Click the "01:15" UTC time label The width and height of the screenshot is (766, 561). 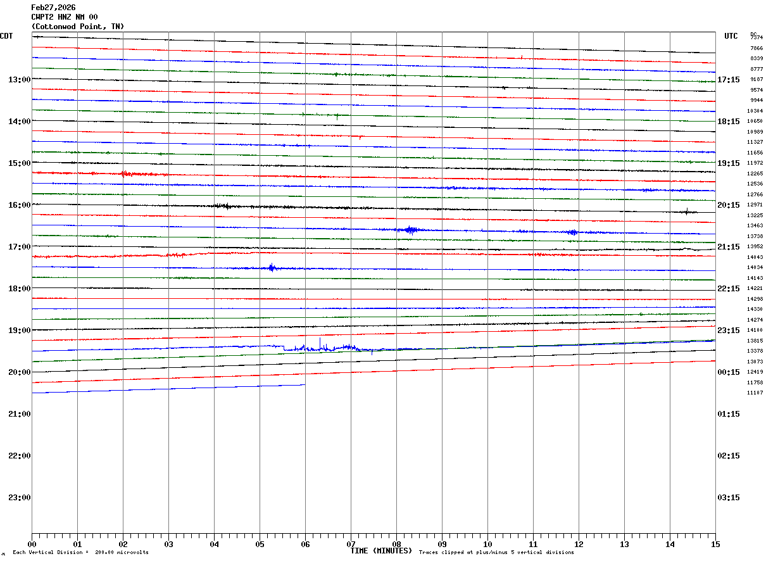[x=729, y=413]
